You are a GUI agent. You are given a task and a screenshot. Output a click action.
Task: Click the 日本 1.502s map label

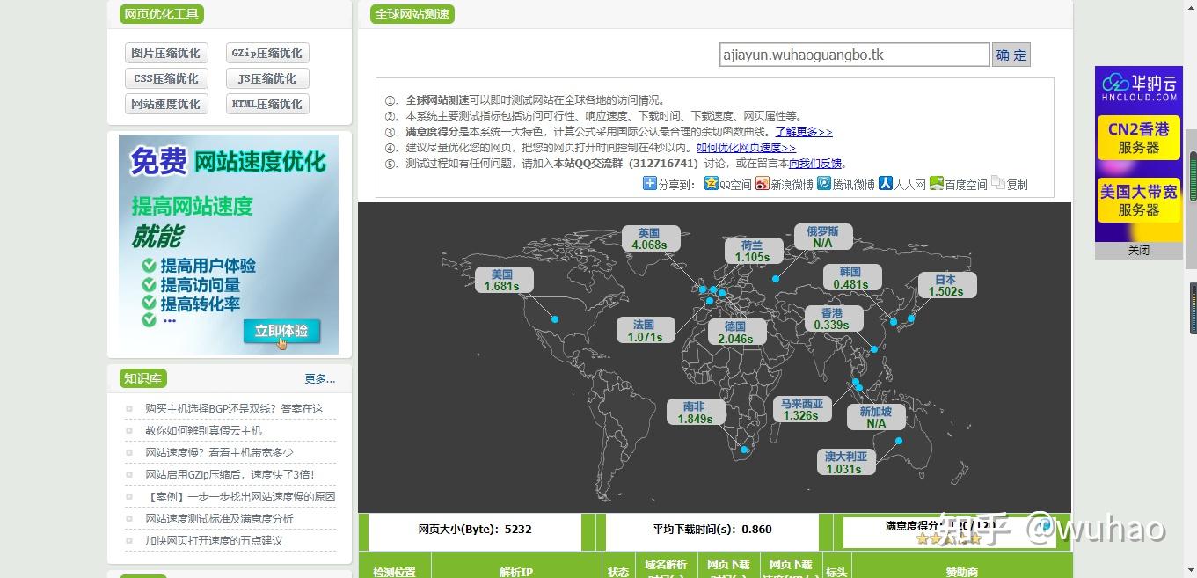click(x=946, y=286)
